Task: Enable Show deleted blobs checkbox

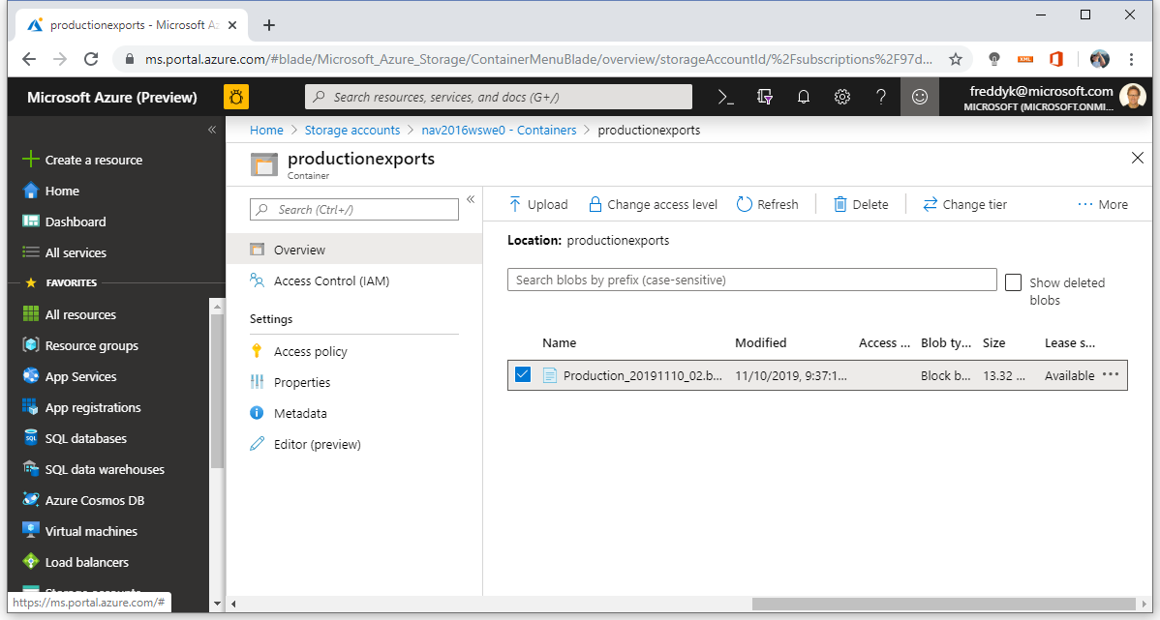Action: click(1014, 282)
